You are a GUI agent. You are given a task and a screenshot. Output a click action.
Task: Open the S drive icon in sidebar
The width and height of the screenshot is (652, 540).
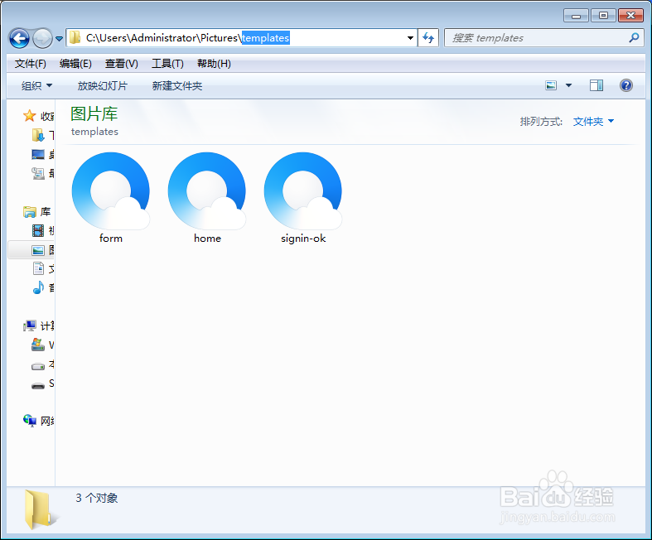[x=38, y=385]
